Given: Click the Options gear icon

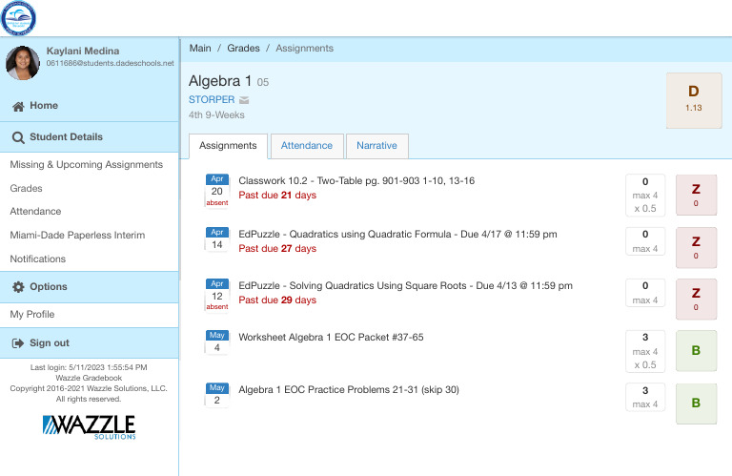Looking at the screenshot, I should click(18, 287).
